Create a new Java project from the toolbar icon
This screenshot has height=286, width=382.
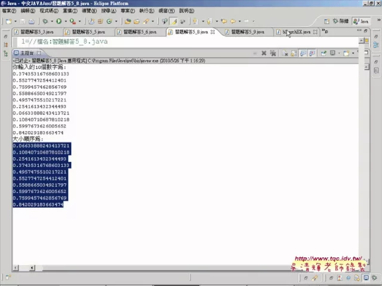pyautogui.click(x=91, y=21)
